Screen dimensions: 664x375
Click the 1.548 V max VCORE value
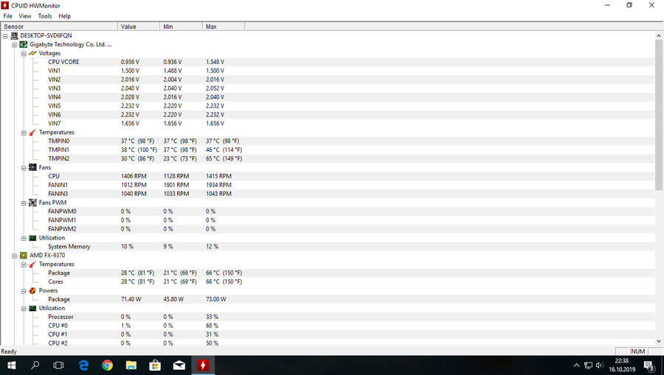[x=215, y=62]
